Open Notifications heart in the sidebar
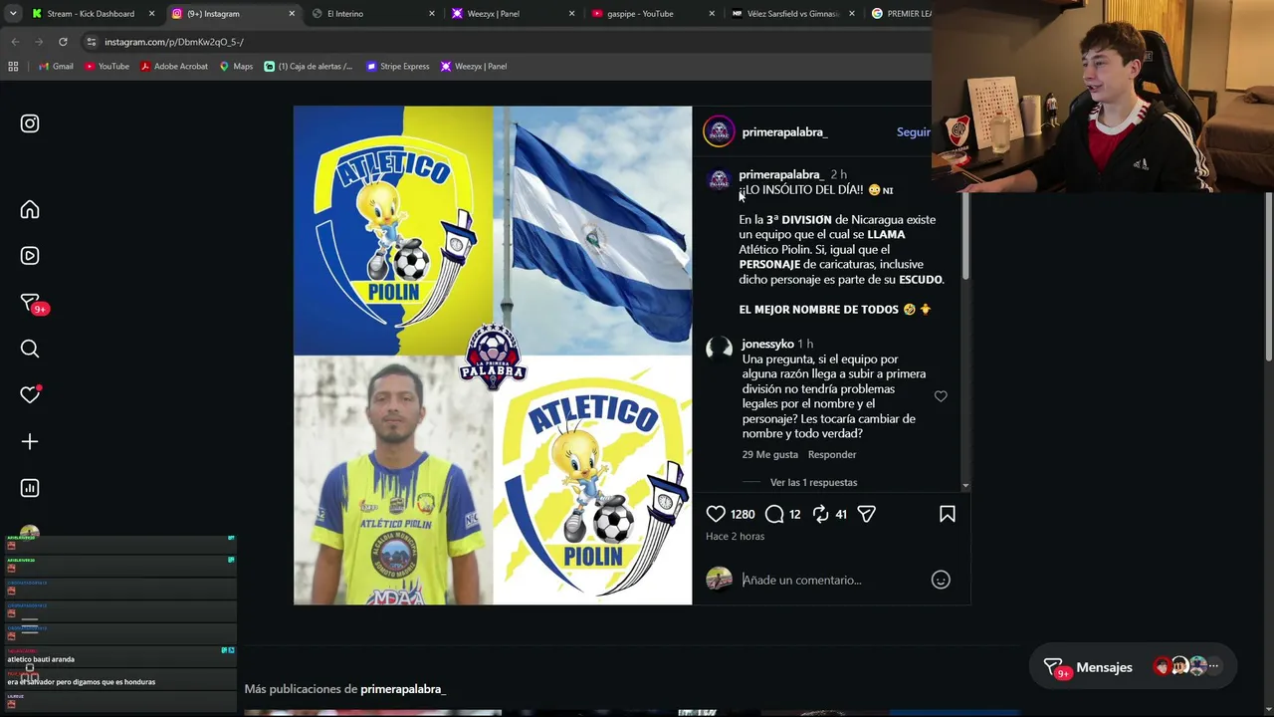The image size is (1274, 717). click(x=30, y=394)
